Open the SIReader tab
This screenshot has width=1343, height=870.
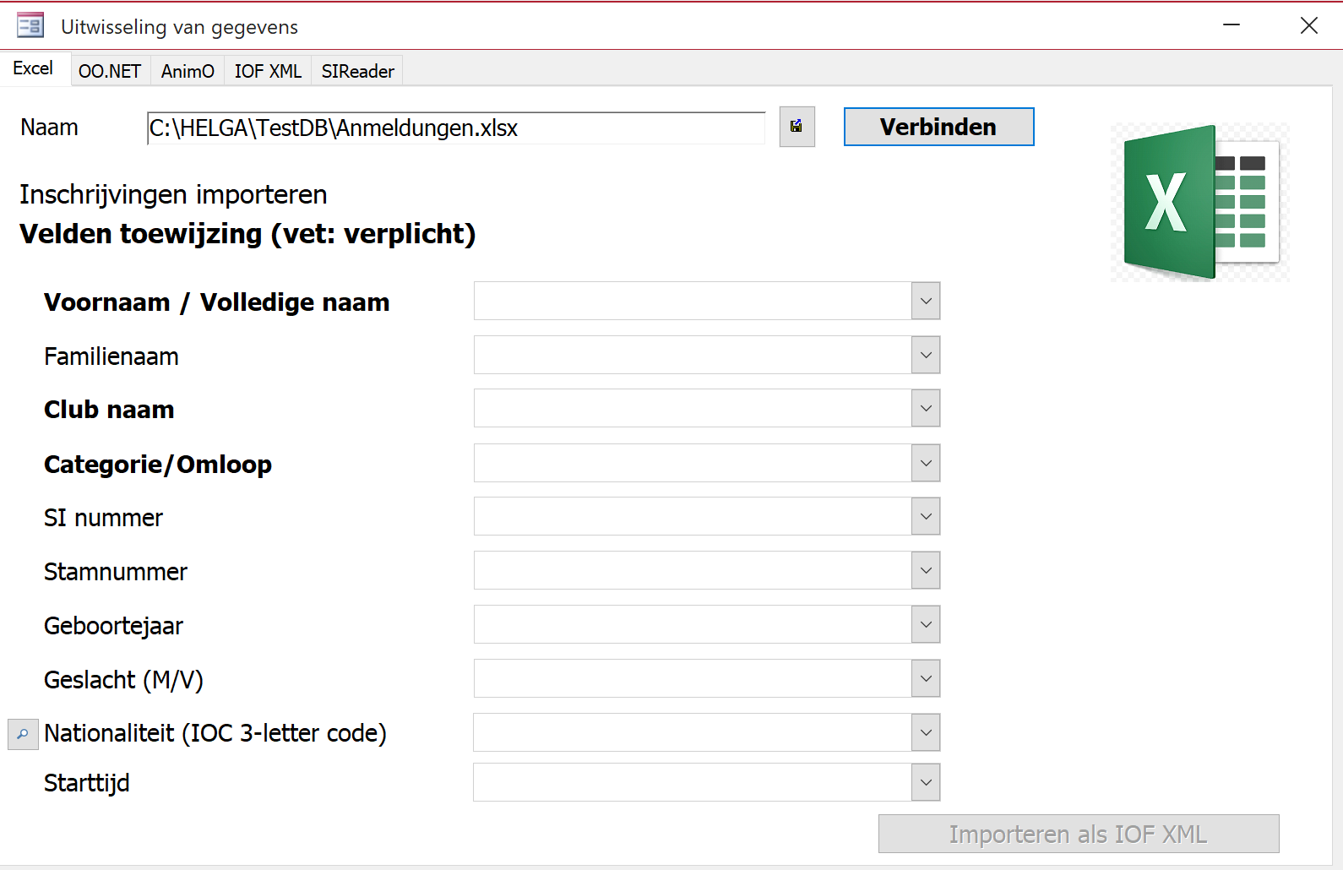click(x=357, y=71)
